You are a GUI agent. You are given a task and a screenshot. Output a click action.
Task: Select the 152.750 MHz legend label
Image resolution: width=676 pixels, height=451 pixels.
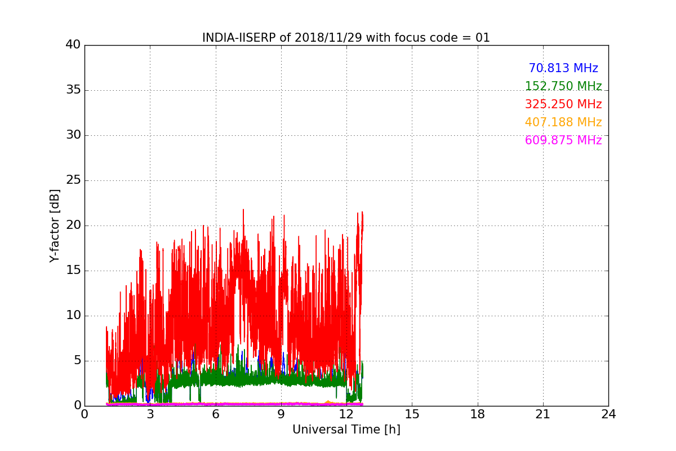point(563,86)
